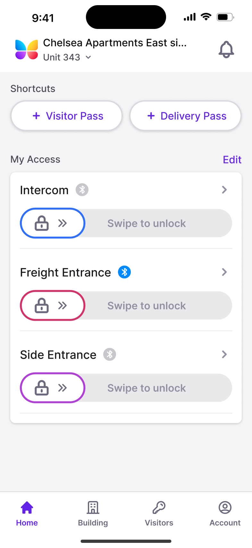Screen dimensions: 252x548
Task: Tap the Side Entrance lock swipe handle
Action: click(53, 388)
